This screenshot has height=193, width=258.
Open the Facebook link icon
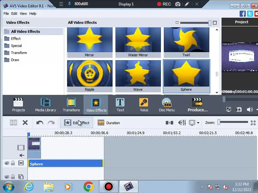[x=243, y=14]
